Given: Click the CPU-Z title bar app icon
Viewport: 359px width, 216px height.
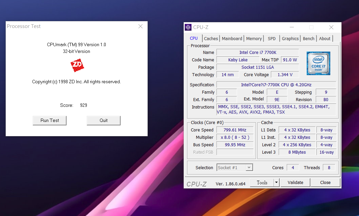Looking at the screenshot, I should [188, 27].
